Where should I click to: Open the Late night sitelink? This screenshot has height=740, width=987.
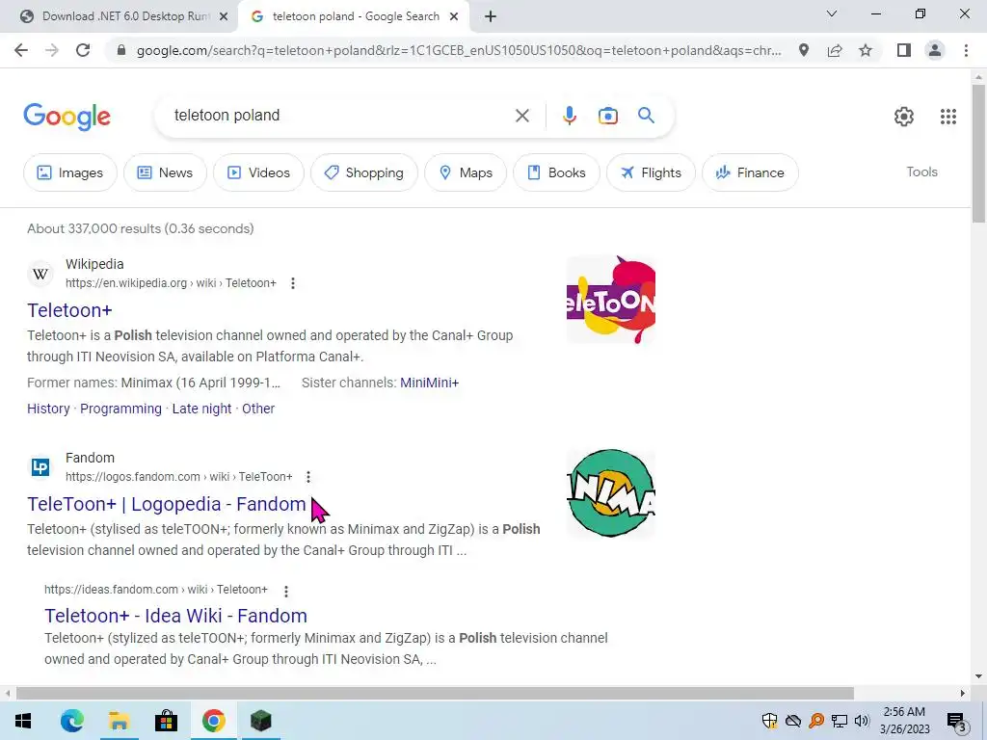(202, 409)
